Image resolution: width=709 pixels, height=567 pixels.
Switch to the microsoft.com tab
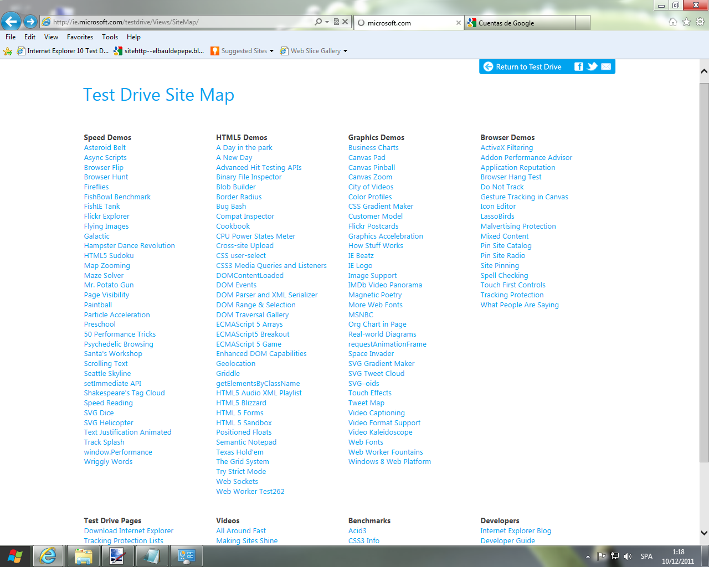click(x=408, y=23)
